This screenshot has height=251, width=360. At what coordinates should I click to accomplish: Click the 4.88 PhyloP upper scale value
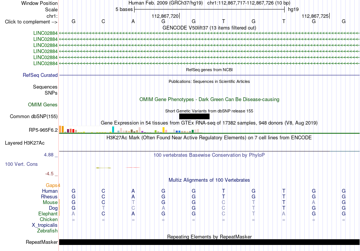click(x=49, y=155)
